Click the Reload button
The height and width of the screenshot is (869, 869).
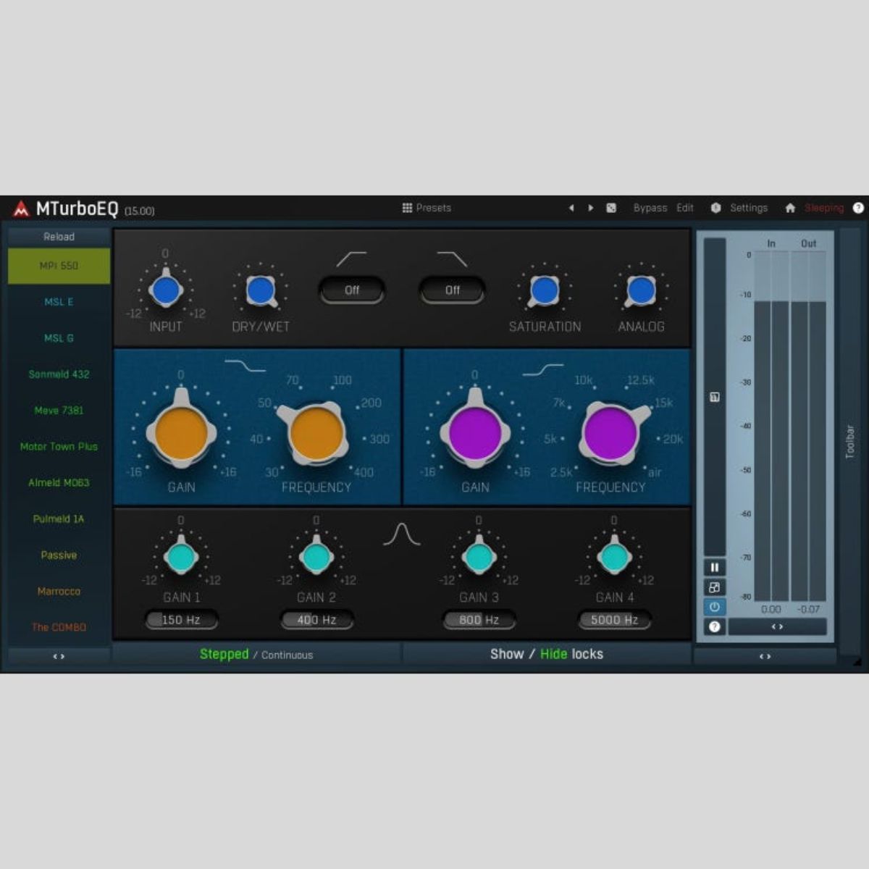tap(59, 237)
